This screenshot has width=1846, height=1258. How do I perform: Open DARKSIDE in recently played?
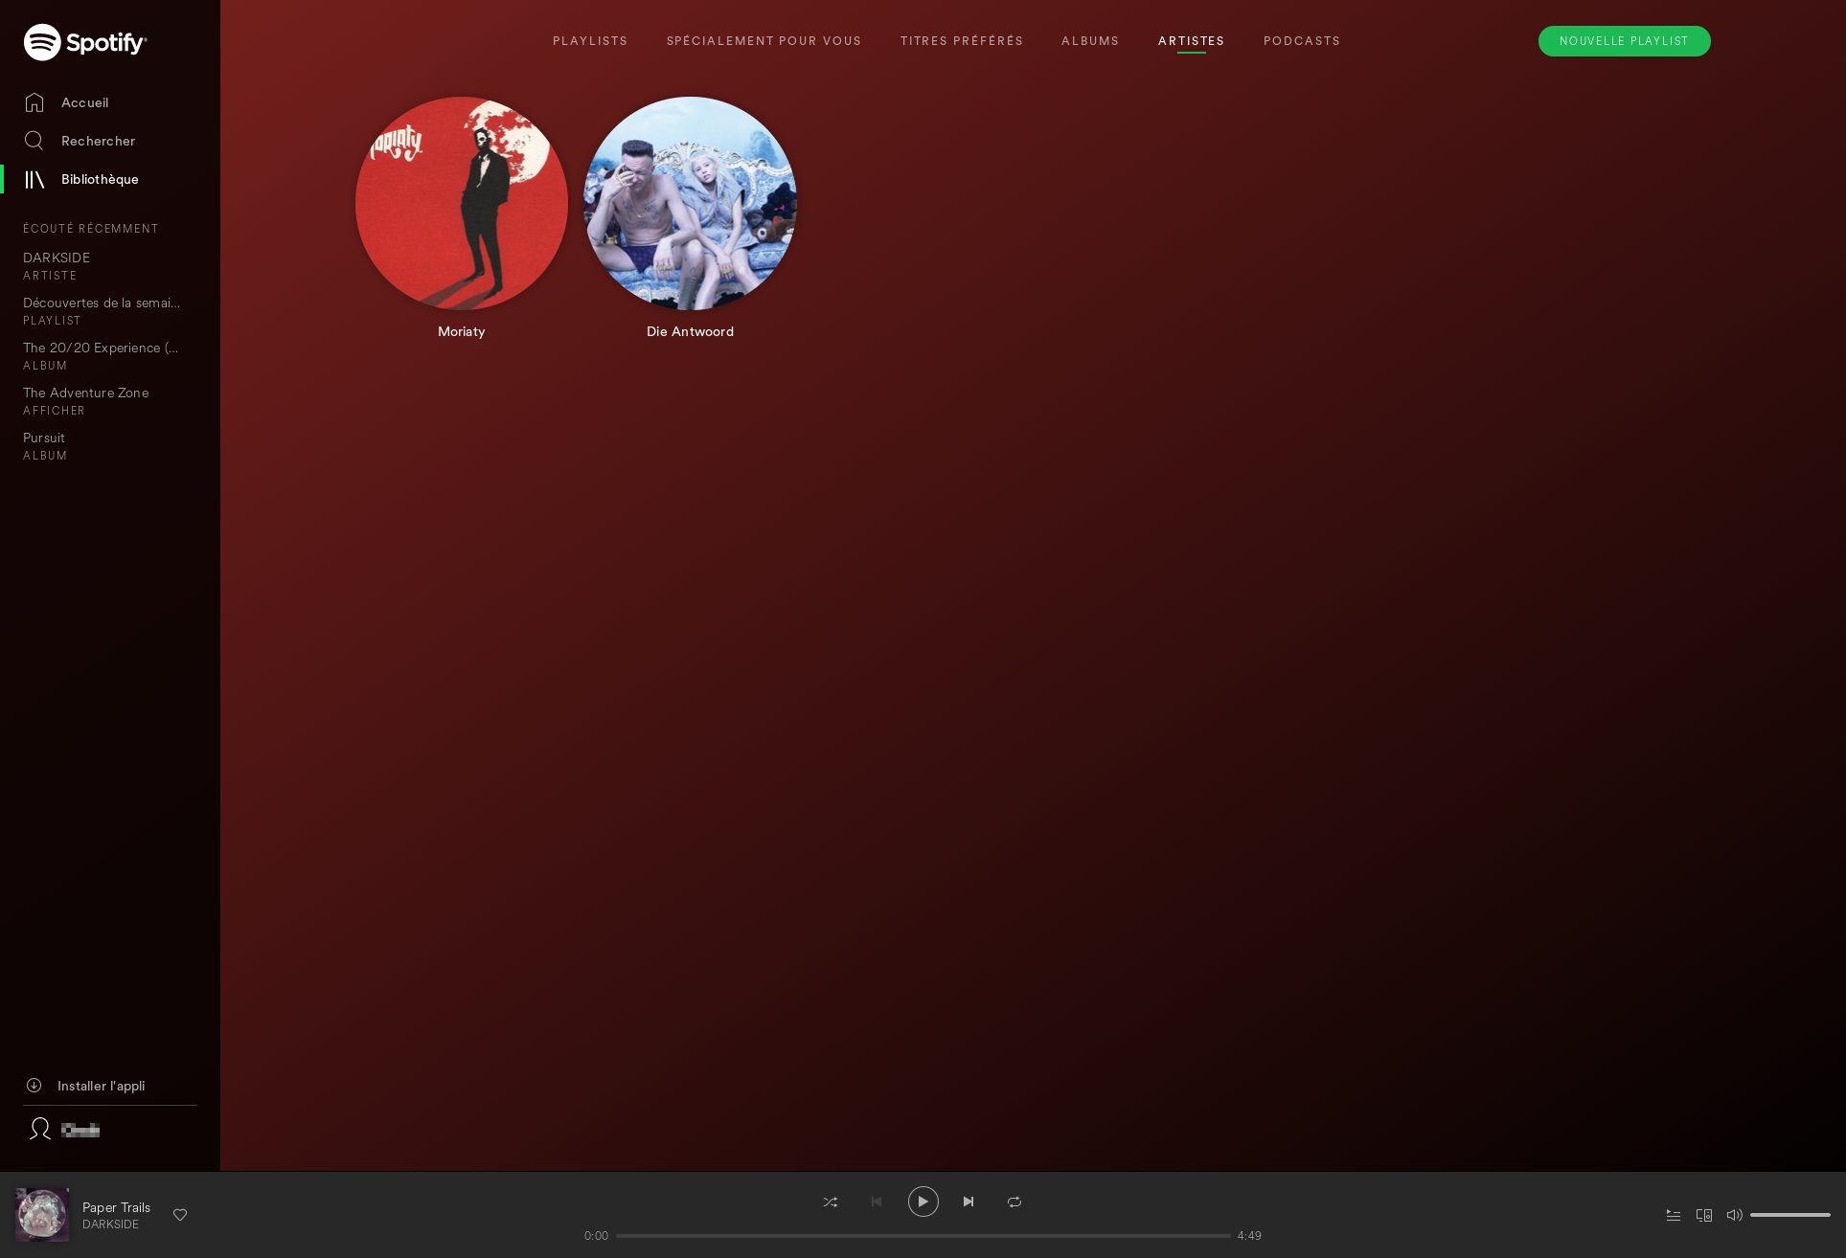click(x=57, y=258)
